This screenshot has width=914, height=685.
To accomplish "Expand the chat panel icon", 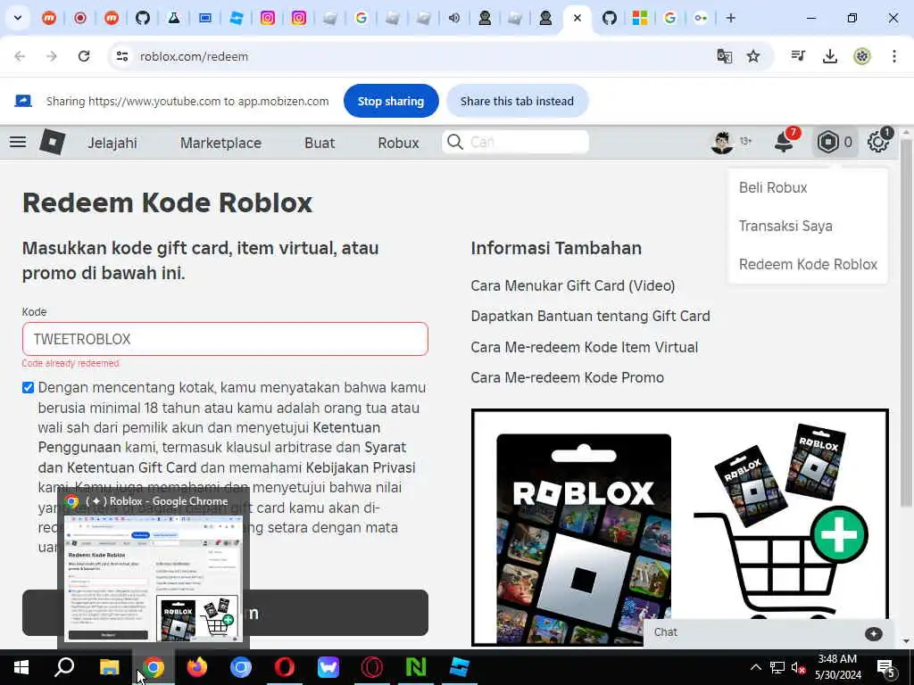I will [x=873, y=634].
